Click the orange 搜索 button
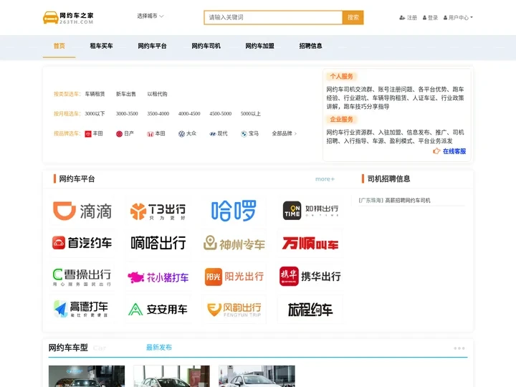This screenshot has width=516, height=387. click(353, 17)
